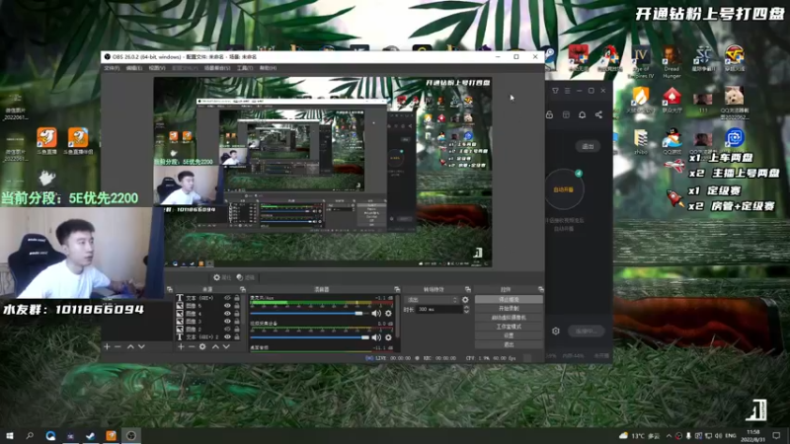The height and width of the screenshot is (444, 790).
Task: Move scene down with the arrow icon
Action: pyautogui.click(x=141, y=346)
